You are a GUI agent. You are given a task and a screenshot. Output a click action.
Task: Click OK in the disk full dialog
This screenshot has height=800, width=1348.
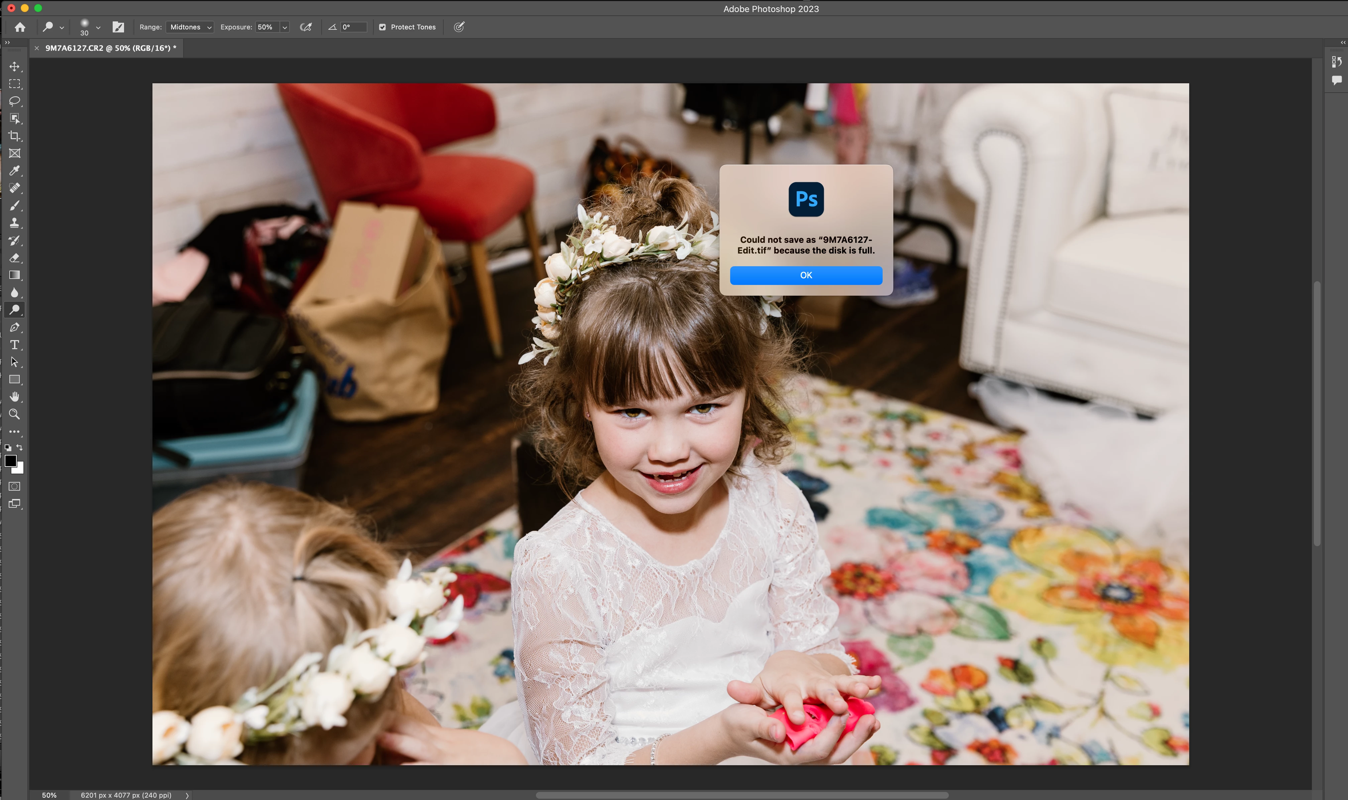[805, 275]
